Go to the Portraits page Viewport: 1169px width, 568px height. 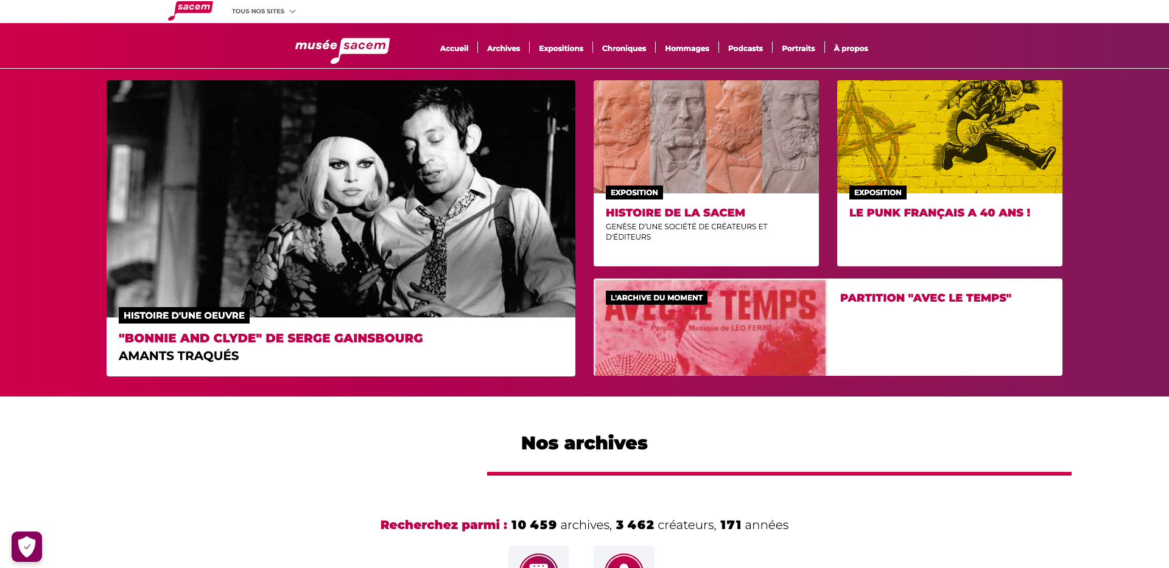[798, 48]
